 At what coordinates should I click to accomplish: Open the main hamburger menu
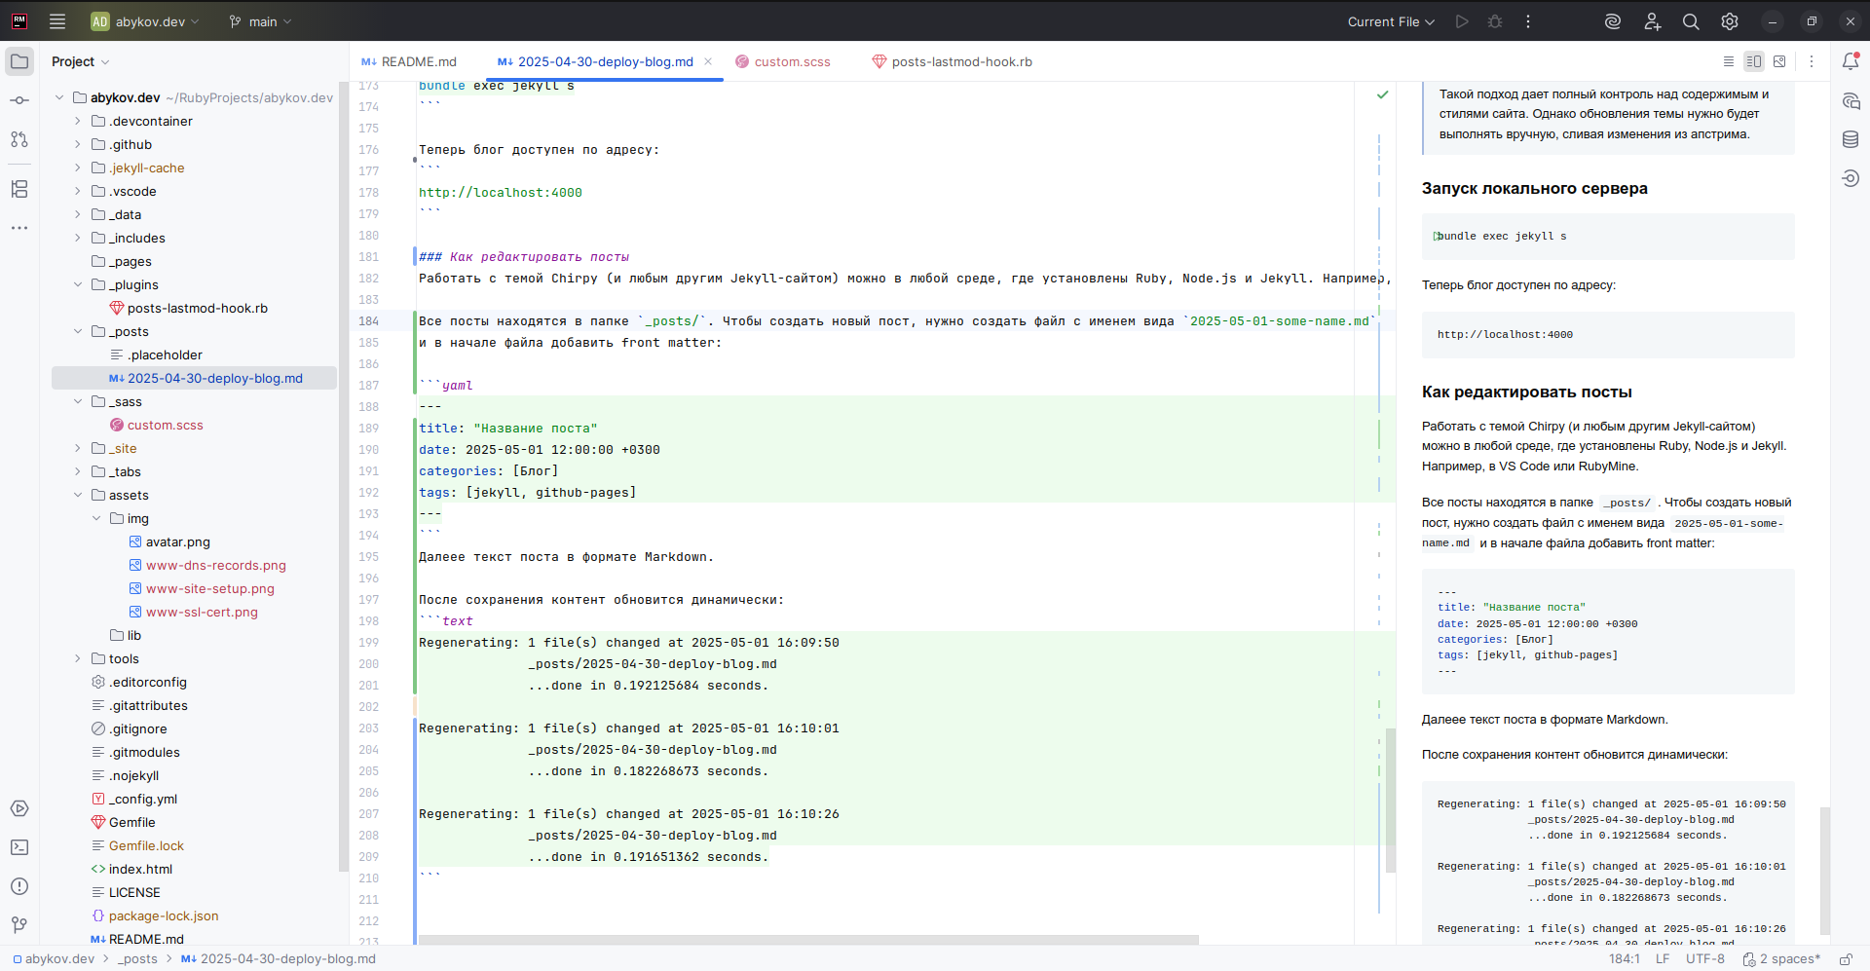coord(57,21)
